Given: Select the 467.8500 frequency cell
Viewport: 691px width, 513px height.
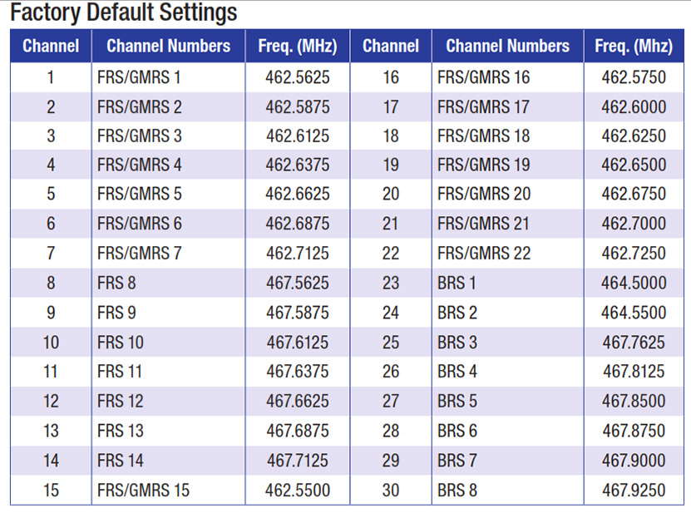Looking at the screenshot, I should coord(634,401).
